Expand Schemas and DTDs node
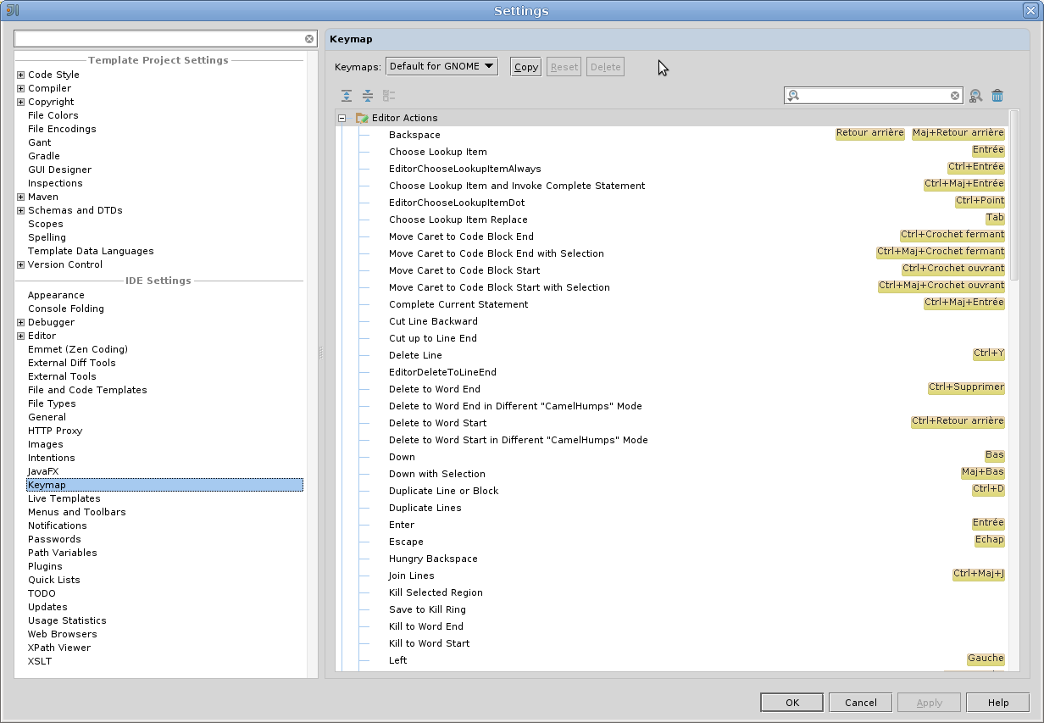This screenshot has height=723, width=1044. click(x=20, y=210)
